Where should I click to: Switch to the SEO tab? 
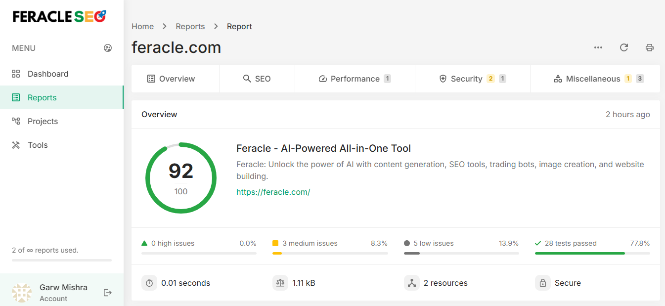[257, 79]
